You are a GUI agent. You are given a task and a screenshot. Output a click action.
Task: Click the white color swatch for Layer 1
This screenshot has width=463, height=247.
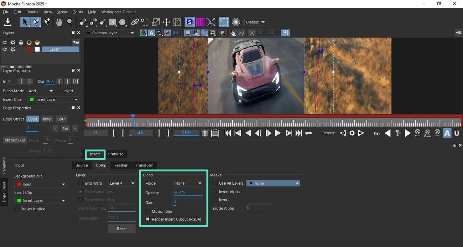pyautogui.click(x=37, y=50)
